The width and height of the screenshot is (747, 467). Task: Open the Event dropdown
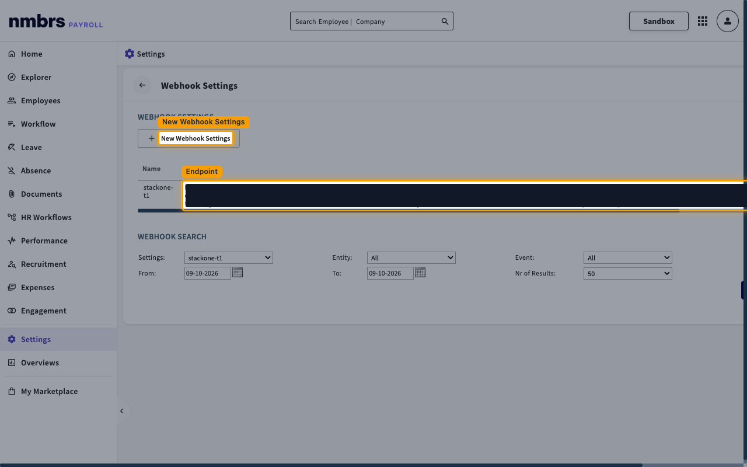click(x=628, y=257)
